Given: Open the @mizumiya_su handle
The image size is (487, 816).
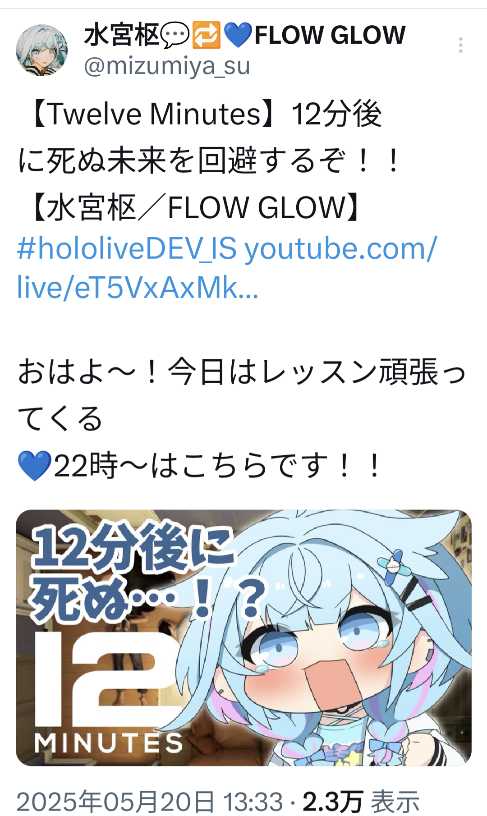Looking at the screenshot, I should coord(167,66).
